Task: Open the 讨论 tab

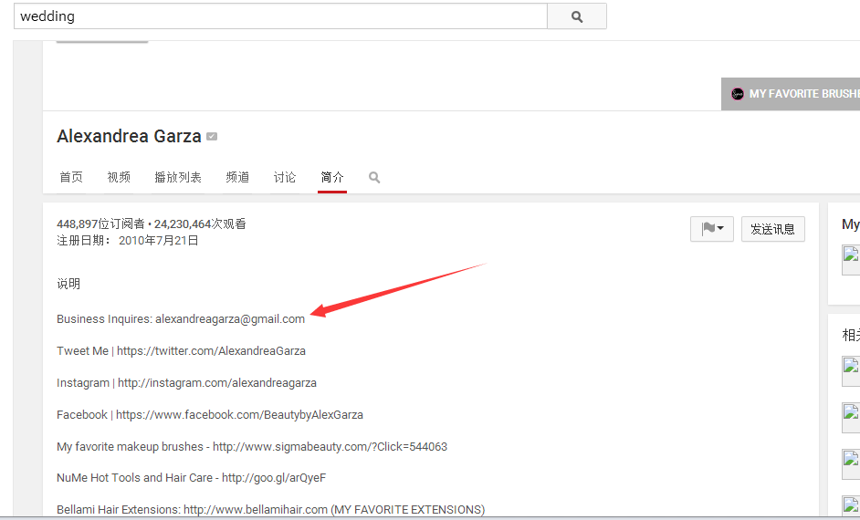Action: point(285,178)
